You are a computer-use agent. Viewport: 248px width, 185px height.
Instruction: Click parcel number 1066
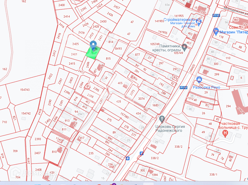[155, 175]
